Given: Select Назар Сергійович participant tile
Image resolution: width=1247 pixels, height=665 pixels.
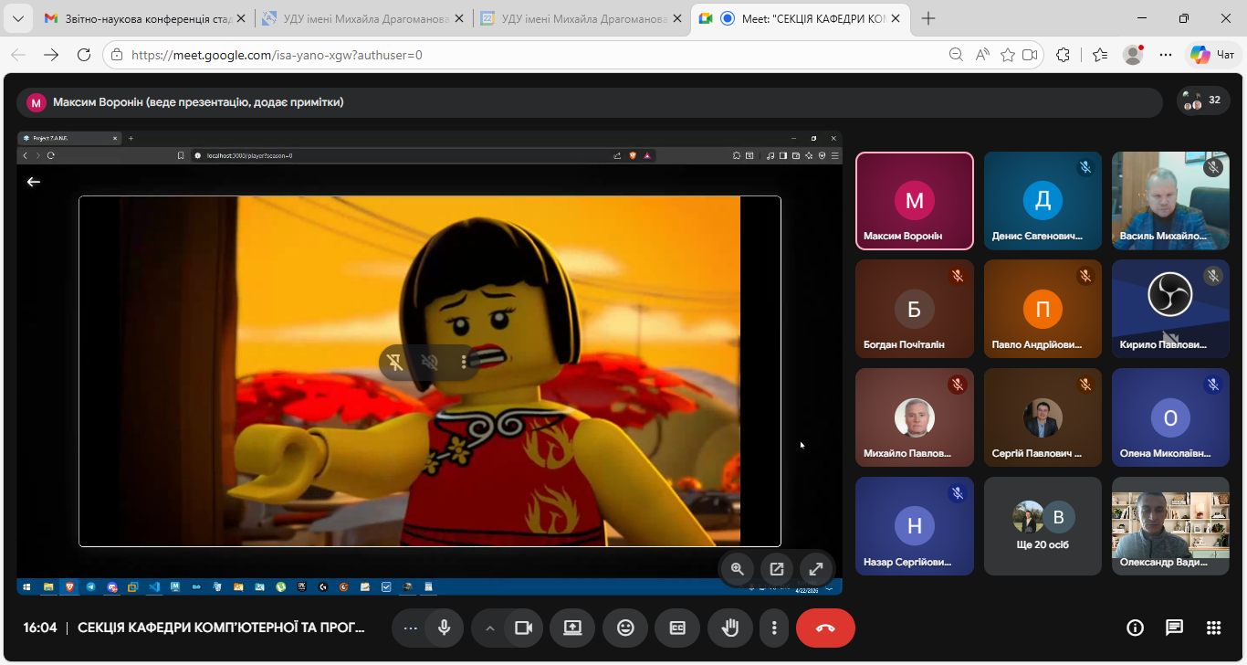Looking at the screenshot, I should point(915,526).
